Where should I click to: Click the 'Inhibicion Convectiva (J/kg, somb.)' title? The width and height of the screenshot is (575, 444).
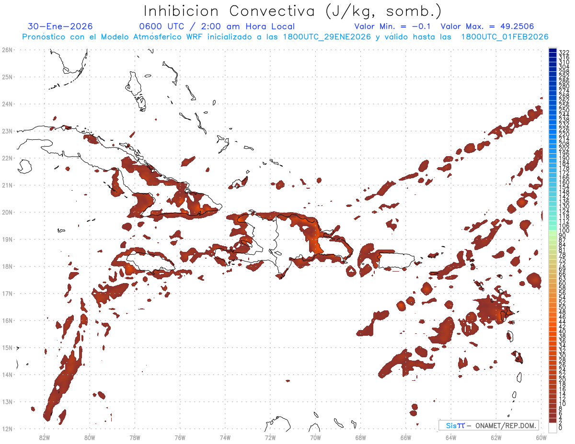click(x=293, y=11)
